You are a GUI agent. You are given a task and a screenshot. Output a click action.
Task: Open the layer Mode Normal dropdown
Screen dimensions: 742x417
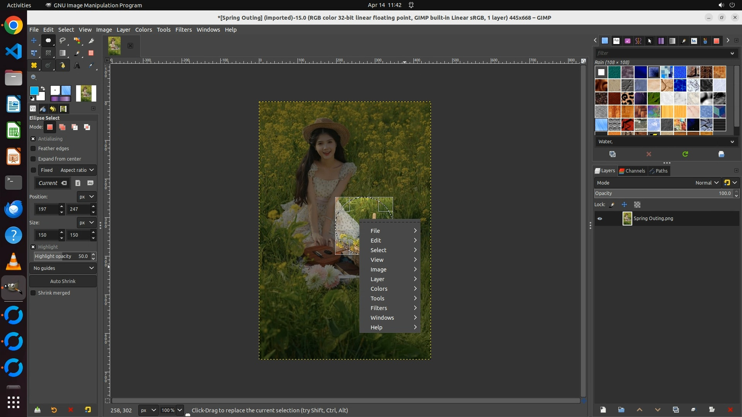pos(706,183)
